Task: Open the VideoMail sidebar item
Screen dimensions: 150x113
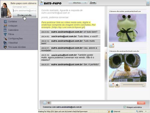Action: pyautogui.click(x=13, y=43)
